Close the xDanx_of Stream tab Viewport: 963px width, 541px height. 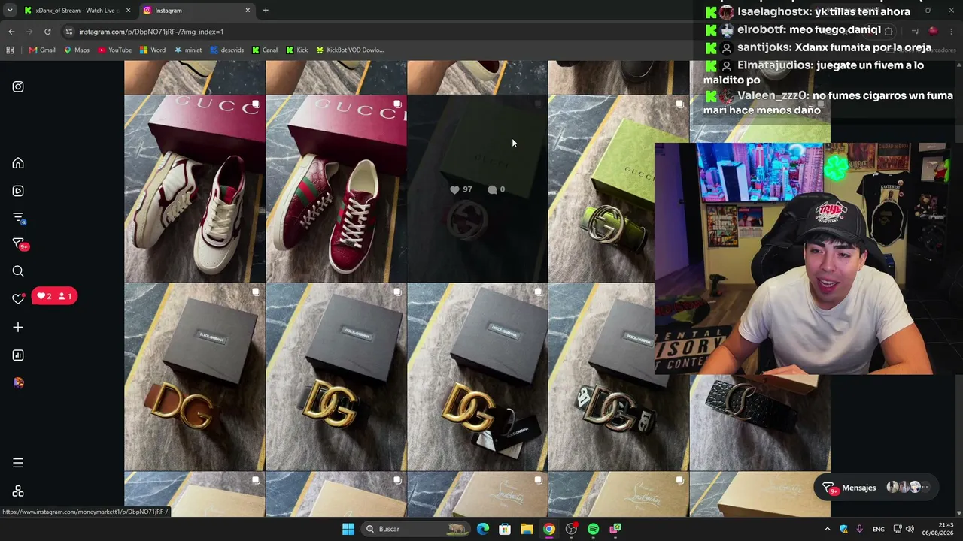coord(128,11)
